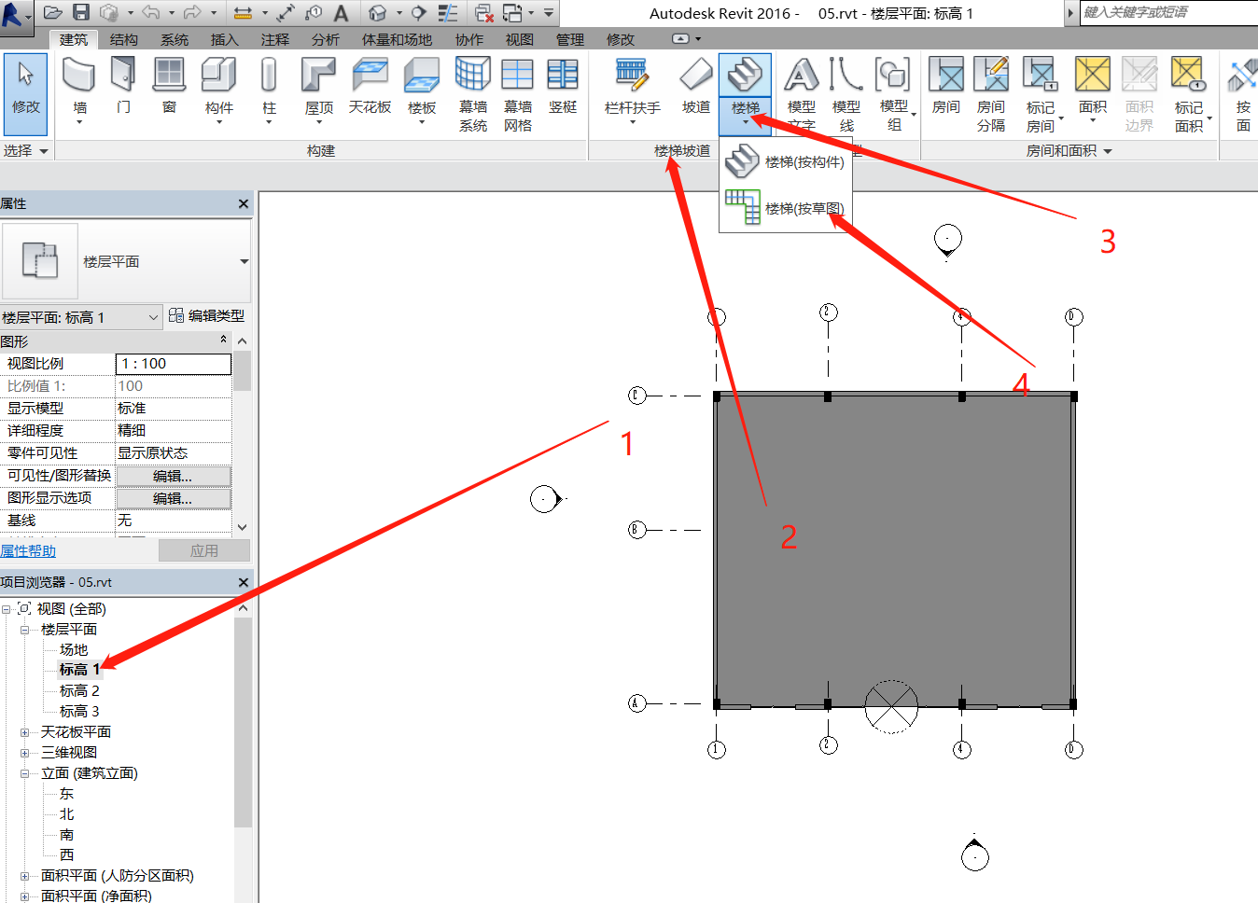Viewport: 1258px width, 903px height.
Task: Open the View (视图) ribbon tab
Action: (x=519, y=39)
